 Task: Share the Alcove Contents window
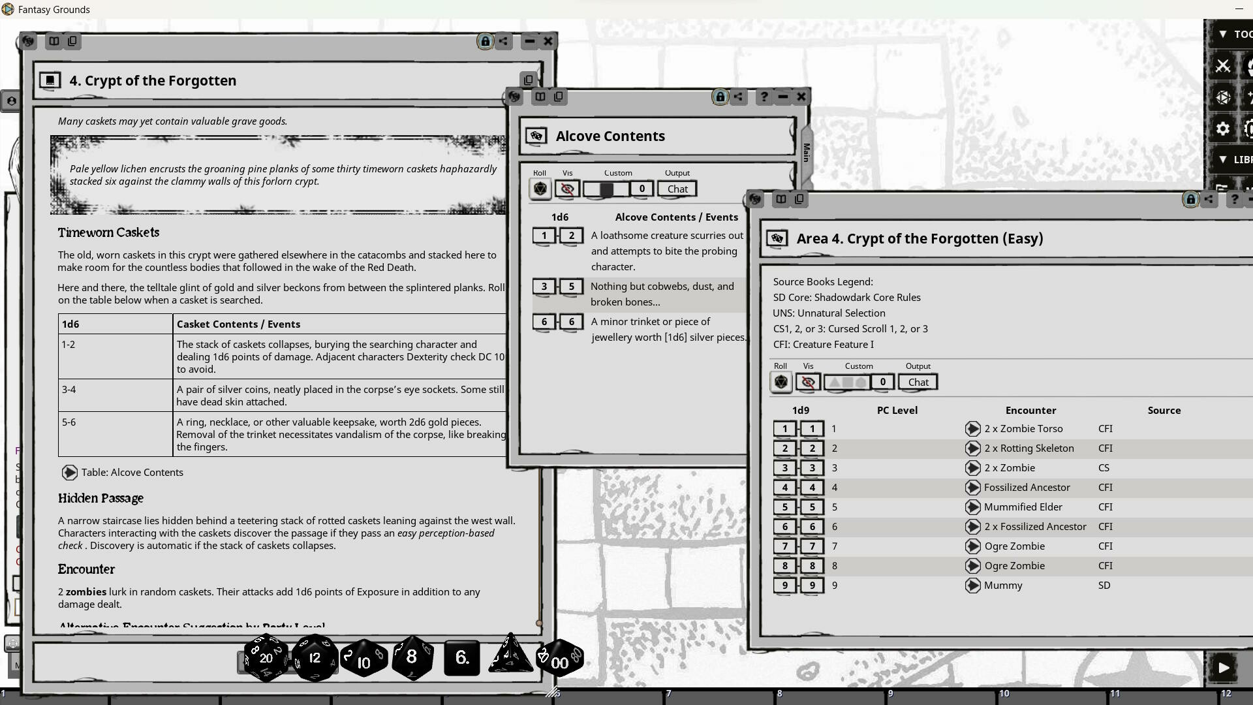tap(737, 97)
